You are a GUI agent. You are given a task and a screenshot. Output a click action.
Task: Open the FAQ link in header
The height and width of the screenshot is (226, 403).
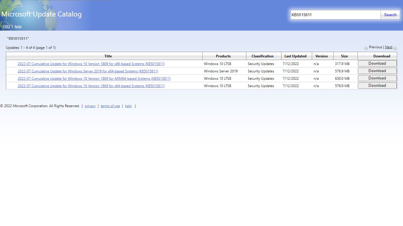coord(6,26)
